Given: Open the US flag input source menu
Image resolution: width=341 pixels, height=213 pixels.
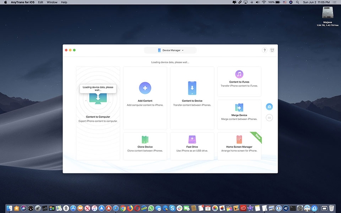Looking at the screenshot, I should pyautogui.click(x=284, y=2).
